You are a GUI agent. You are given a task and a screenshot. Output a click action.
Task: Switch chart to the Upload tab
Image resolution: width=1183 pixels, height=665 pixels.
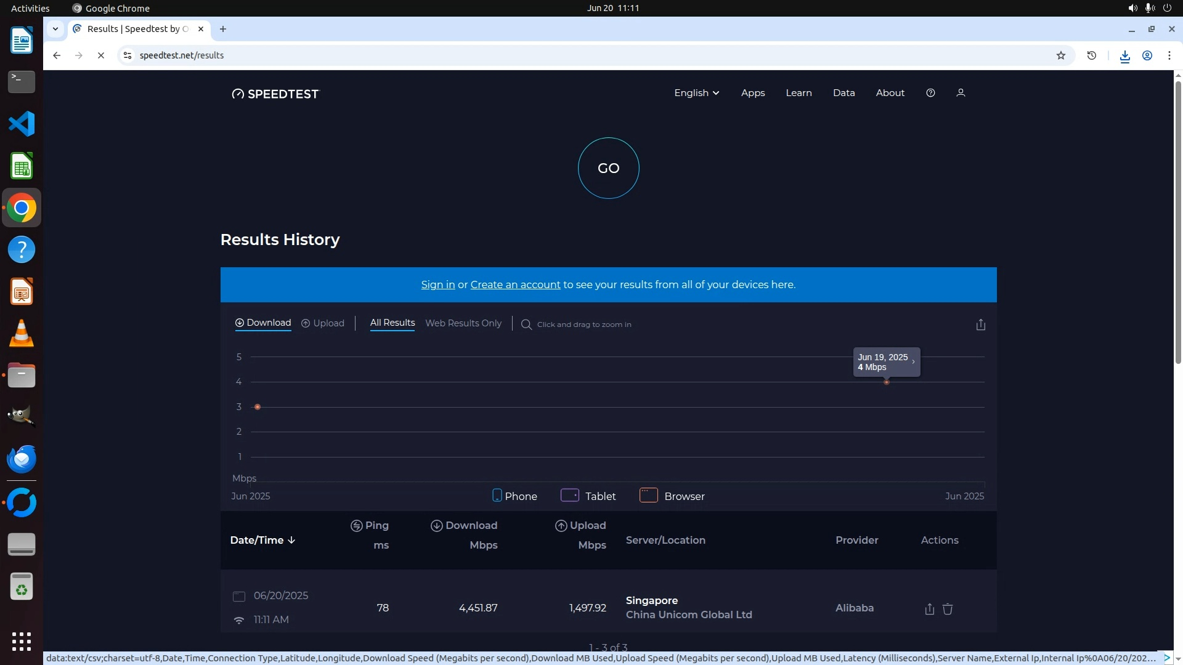(x=322, y=323)
